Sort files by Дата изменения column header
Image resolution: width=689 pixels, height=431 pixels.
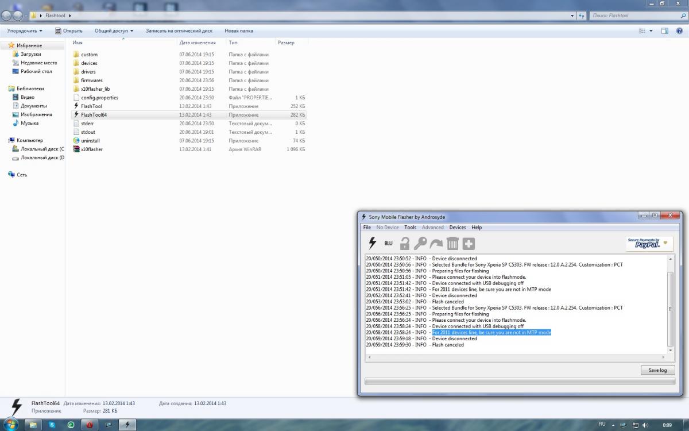click(x=202, y=43)
